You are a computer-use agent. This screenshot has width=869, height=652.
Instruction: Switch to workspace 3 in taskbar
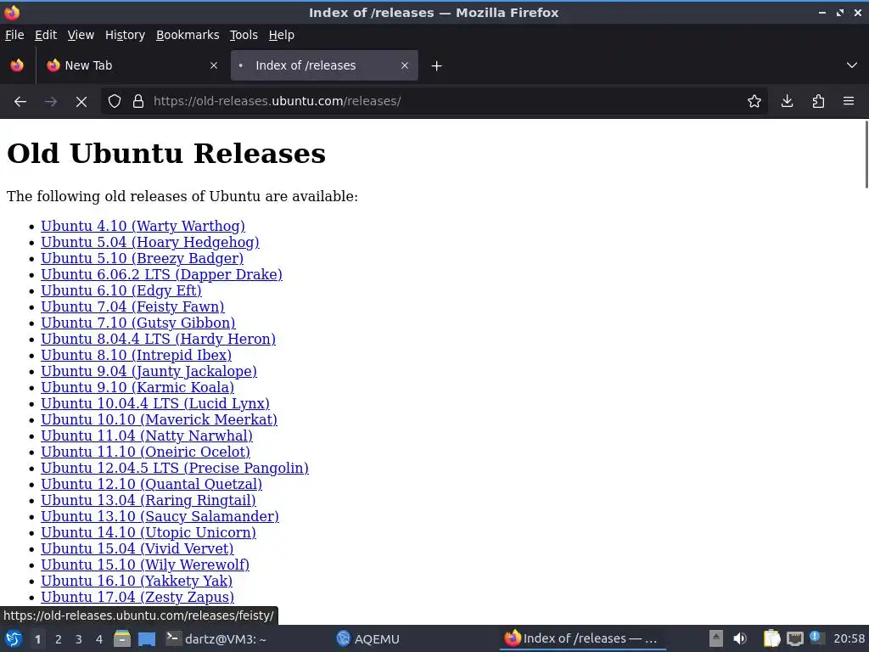pos(79,639)
